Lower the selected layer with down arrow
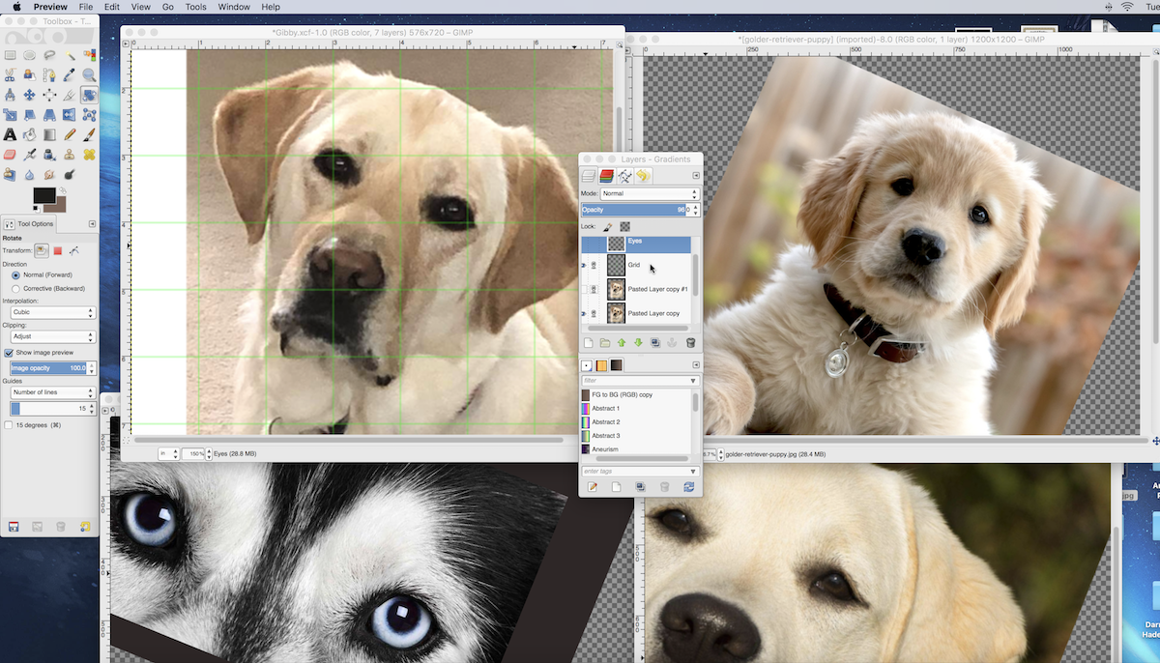Screen dimensions: 1160x663 pyautogui.click(x=638, y=342)
